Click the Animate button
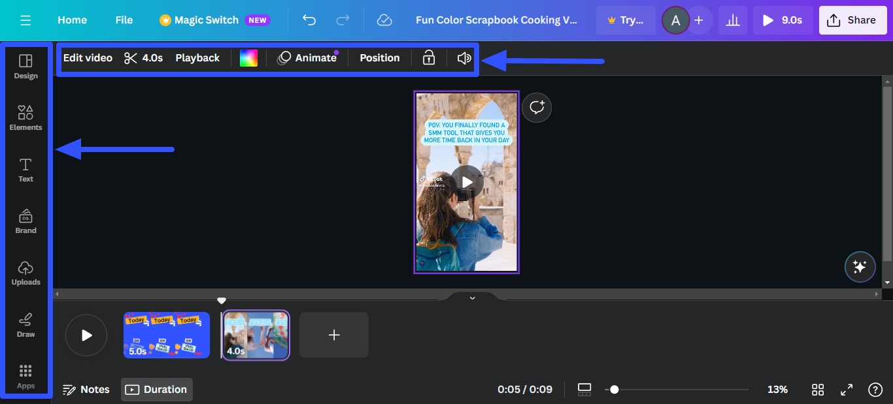 pos(307,58)
